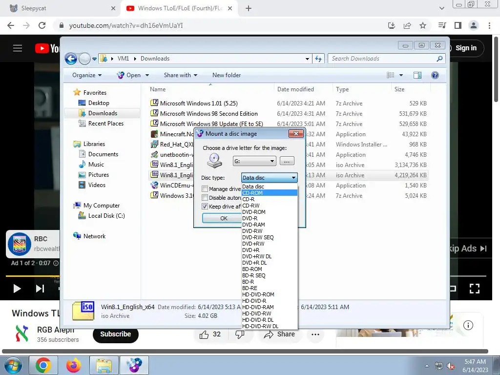Image resolution: width=500 pixels, height=375 pixels.
Task: Reload the page in Chrome
Action: pyautogui.click(x=42, y=25)
